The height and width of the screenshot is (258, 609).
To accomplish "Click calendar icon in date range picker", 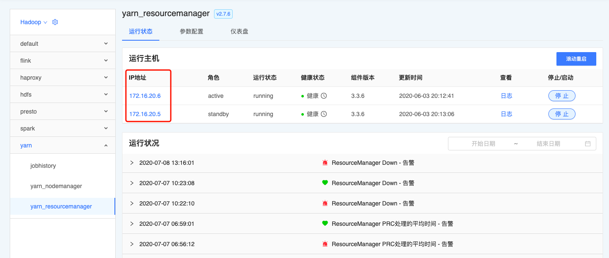I will 587,144.
